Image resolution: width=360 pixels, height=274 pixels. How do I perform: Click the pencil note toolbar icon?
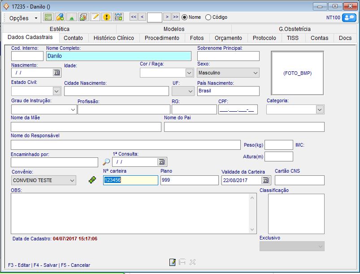click(95, 17)
